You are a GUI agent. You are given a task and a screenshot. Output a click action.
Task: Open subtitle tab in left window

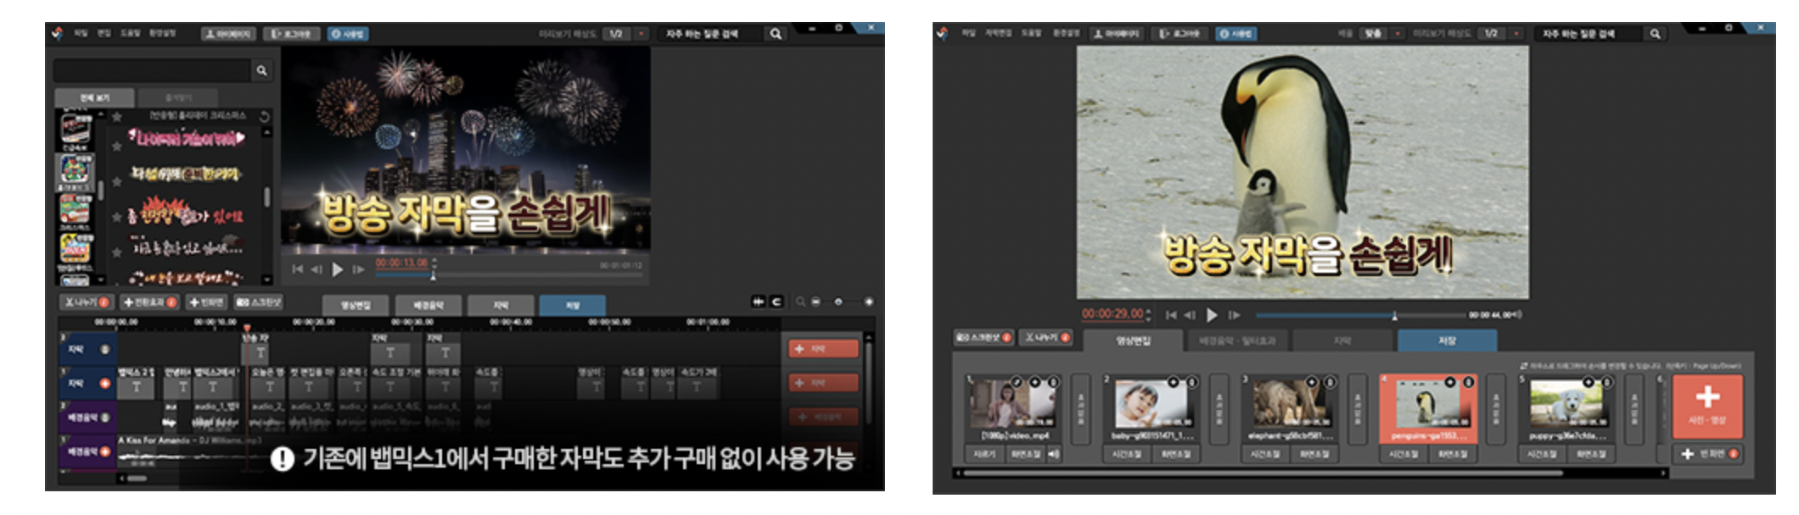click(501, 305)
